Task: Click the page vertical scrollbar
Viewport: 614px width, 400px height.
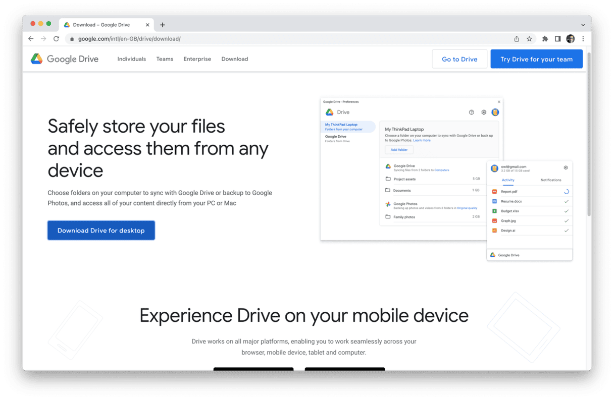Action: pyautogui.click(x=589, y=134)
